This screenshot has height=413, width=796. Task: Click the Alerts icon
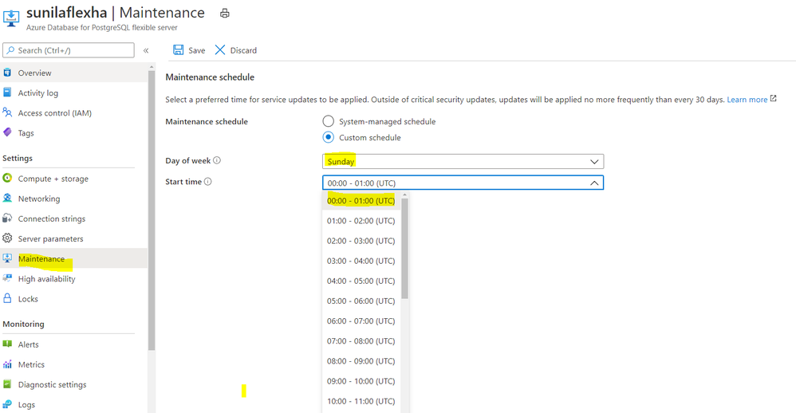[7, 344]
